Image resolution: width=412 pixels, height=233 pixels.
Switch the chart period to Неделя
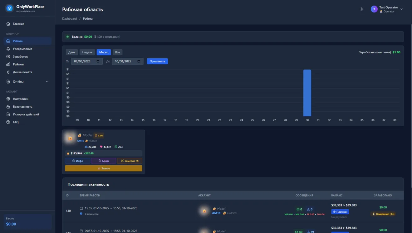point(87,52)
